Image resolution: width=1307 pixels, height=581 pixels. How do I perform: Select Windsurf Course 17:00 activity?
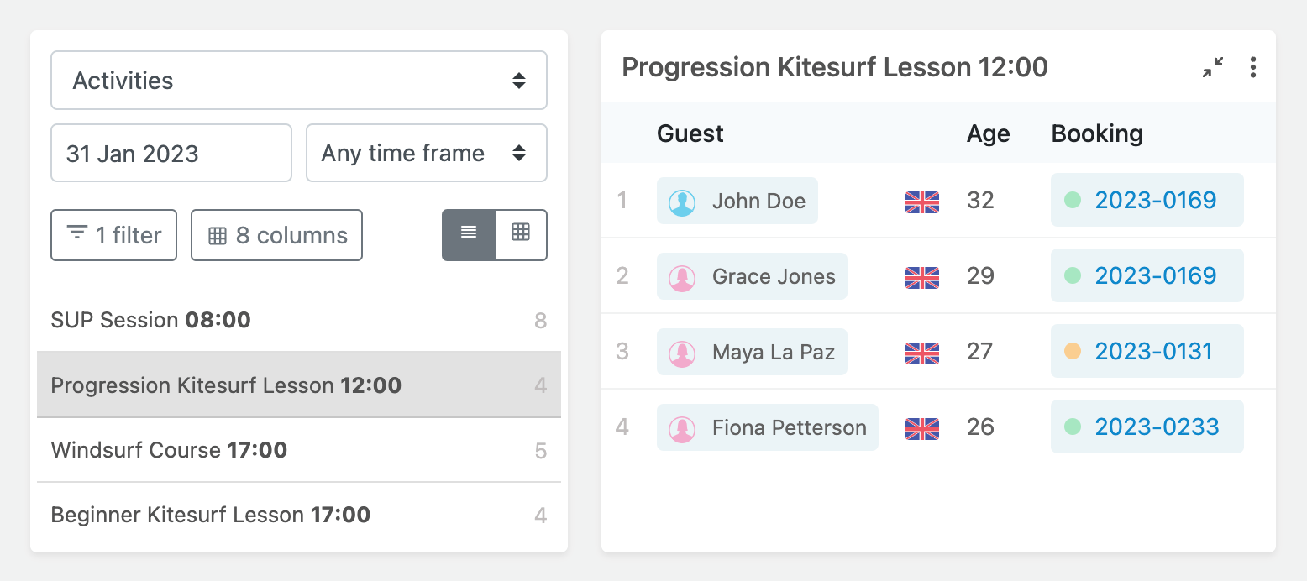click(299, 450)
